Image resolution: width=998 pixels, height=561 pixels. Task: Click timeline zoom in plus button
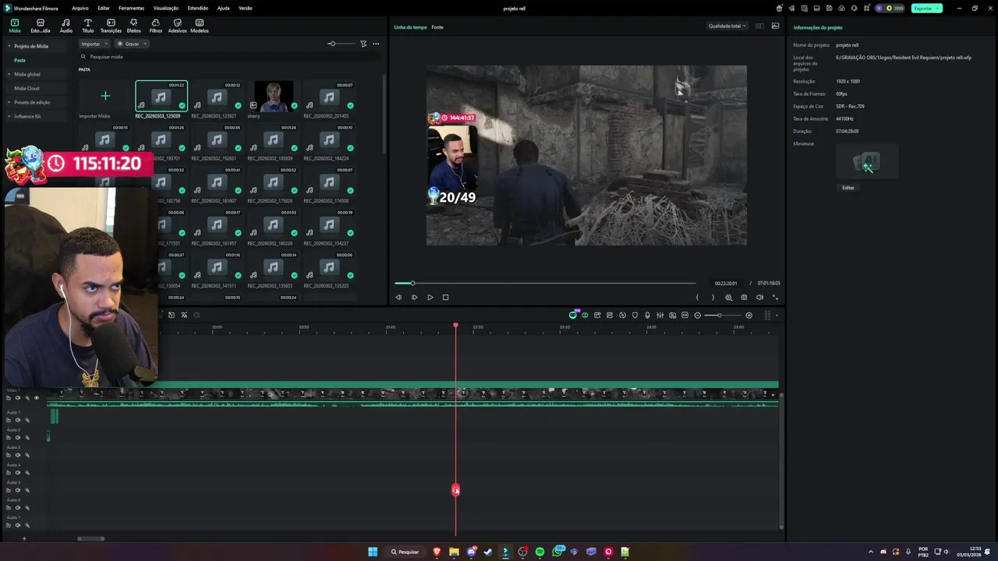coord(748,315)
